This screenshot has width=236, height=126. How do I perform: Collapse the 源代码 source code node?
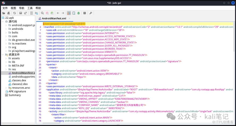(3, 21)
